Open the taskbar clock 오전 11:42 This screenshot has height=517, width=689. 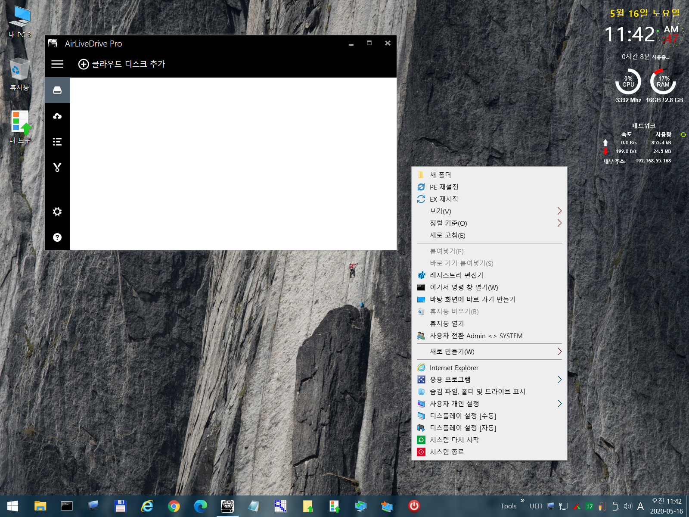point(667,506)
